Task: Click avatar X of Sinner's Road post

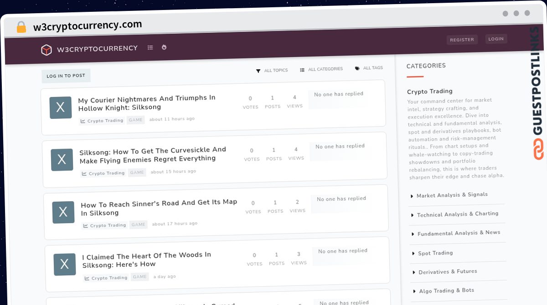Action: point(63,212)
